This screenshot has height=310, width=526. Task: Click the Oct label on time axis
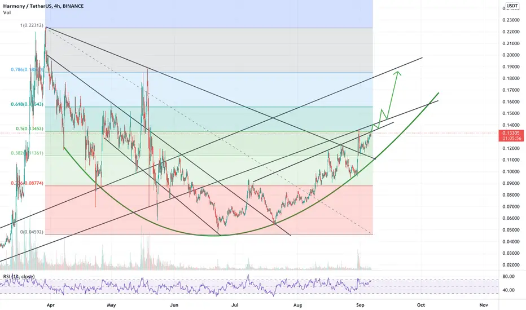pos(420,305)
